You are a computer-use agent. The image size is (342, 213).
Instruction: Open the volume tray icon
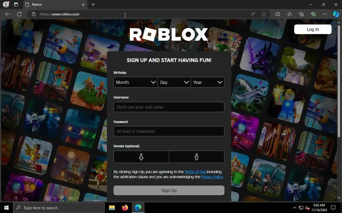click(x=308, y=208)
